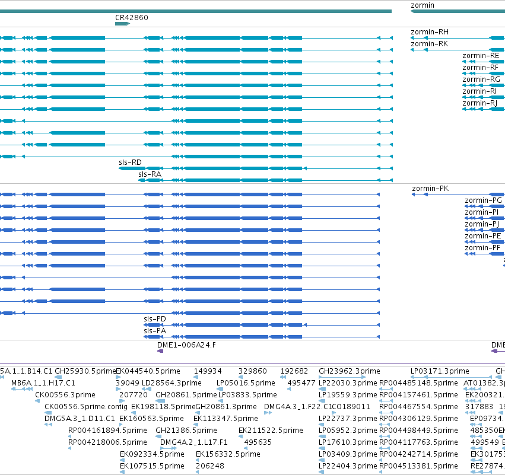Click the EST labeled 192682
505x475 pixels.
[294, 371]
